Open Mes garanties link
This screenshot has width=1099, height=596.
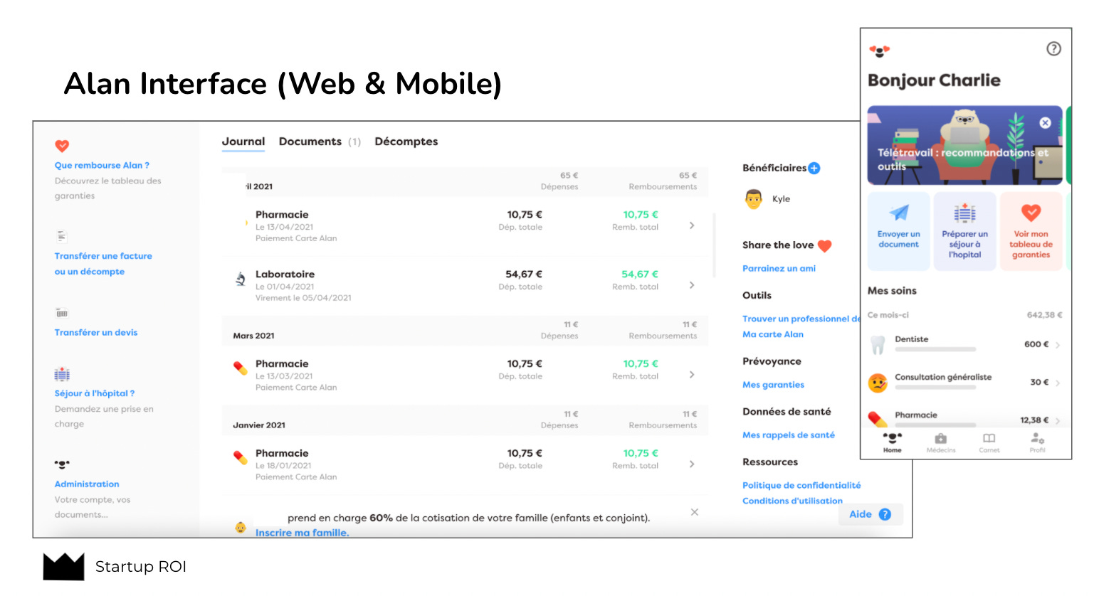click(773, 385)
